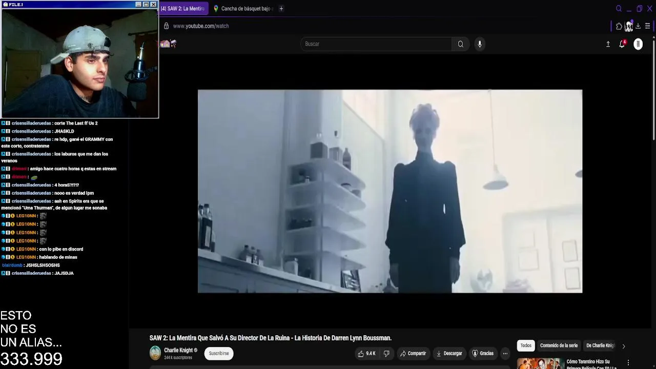Click the video title SAW 2: La Mentira
Screen dimensions: 656x369
point(270,338)
